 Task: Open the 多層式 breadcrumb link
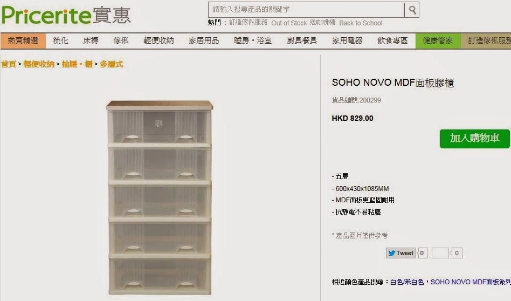pyautogui.click(x=112, y=64)
